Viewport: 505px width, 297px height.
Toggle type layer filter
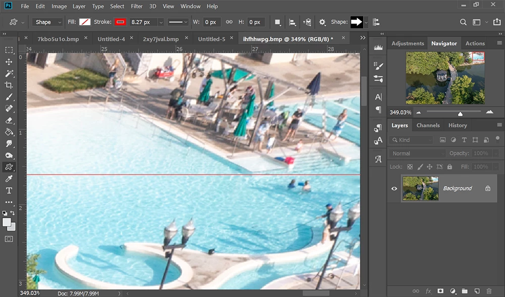[x=464, y=140]
